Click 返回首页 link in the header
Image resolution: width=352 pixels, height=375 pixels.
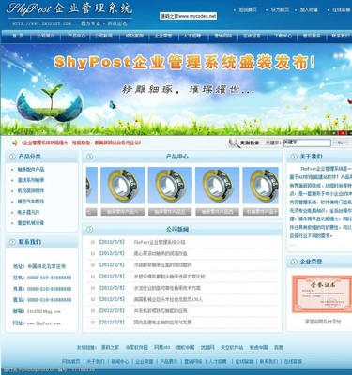pyautogui.click(x=248, y=9)
